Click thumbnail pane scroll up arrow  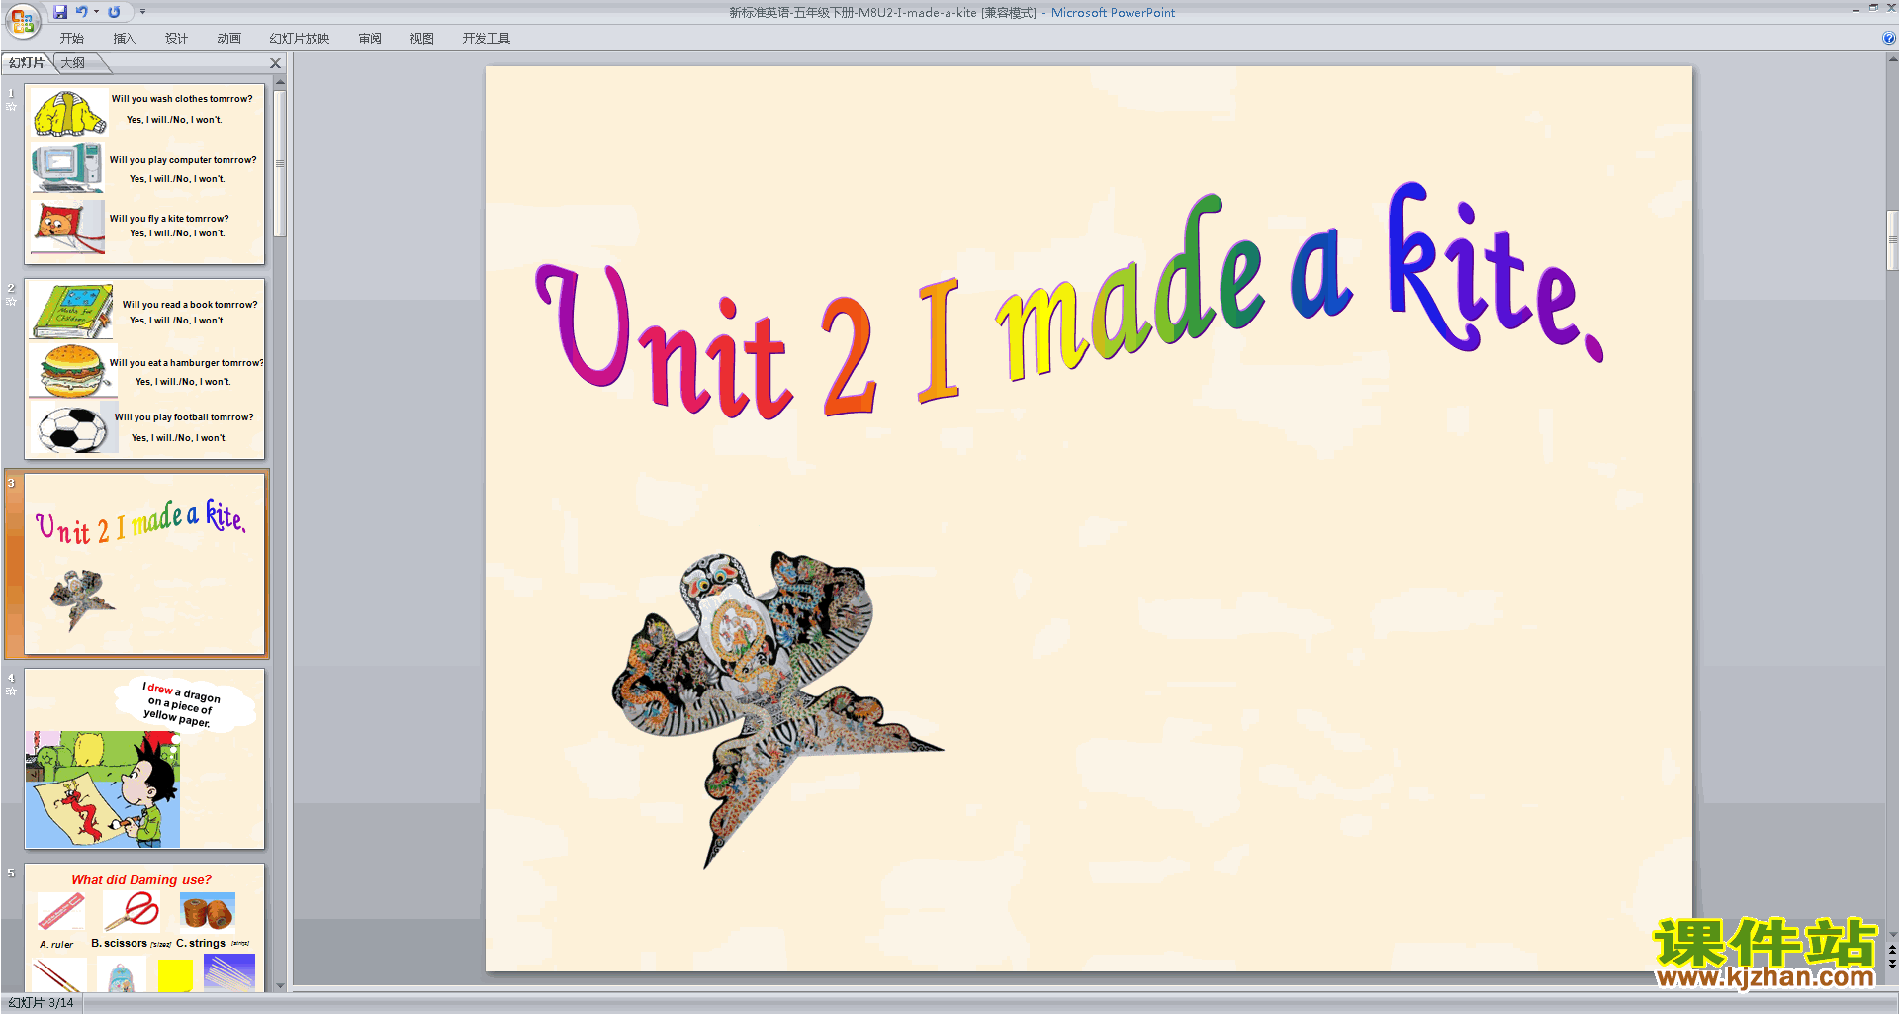point(280,81)
